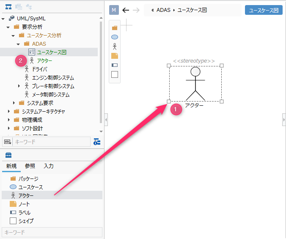This screenshot has height=239, width=286.
Task: Switch to the 新規 tab
Action: (11, 166)
